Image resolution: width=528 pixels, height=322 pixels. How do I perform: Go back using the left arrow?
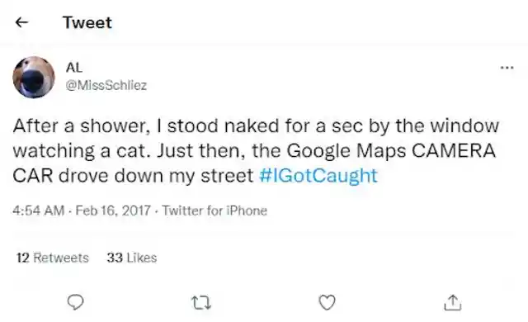click(x=22, y=22)
